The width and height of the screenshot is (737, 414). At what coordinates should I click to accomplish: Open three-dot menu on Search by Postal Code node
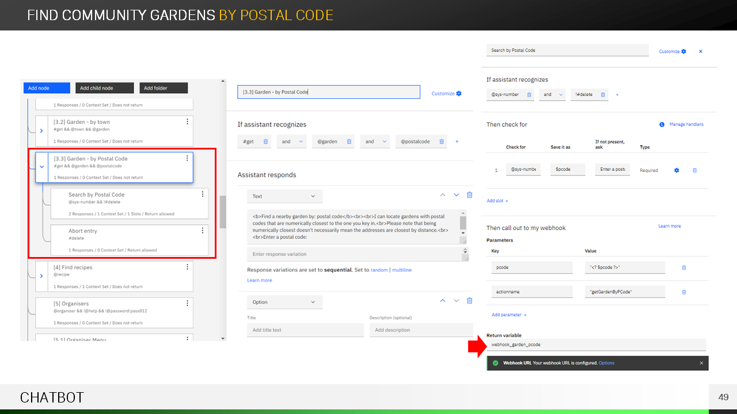(202, 194)
